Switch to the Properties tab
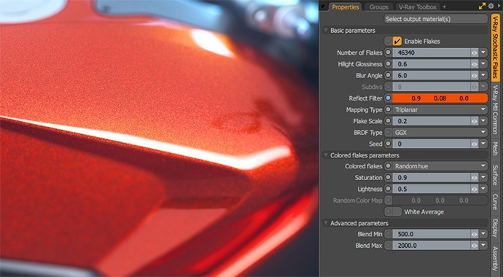 tap(345, 7)
